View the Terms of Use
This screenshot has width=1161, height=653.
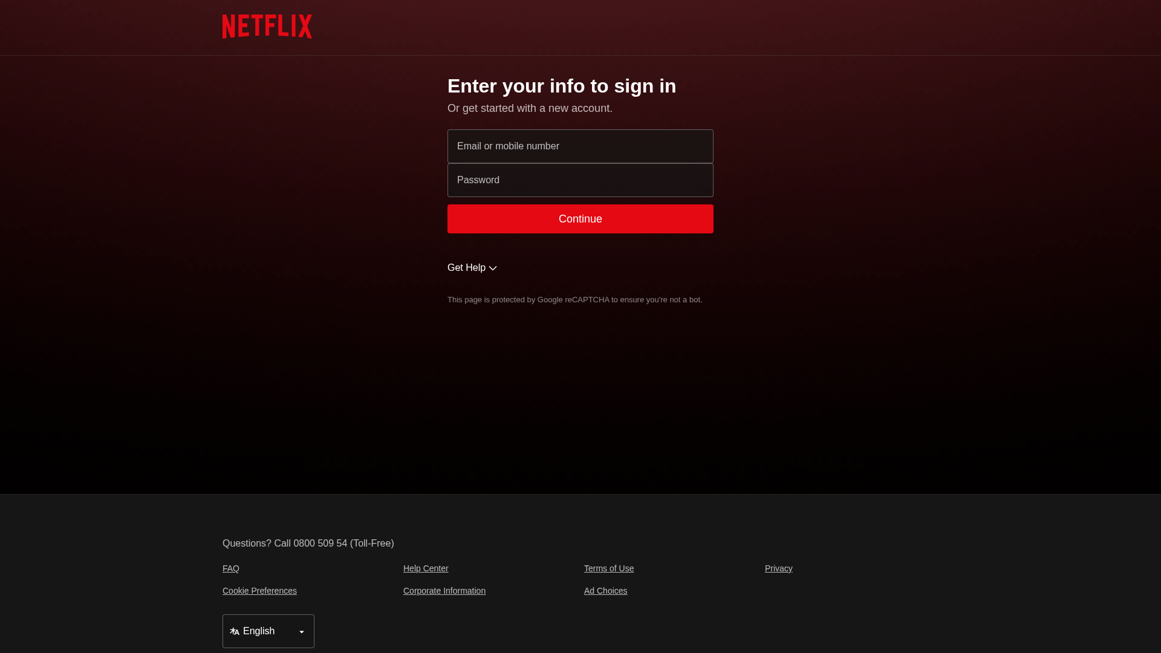click(x=609, y=568)
